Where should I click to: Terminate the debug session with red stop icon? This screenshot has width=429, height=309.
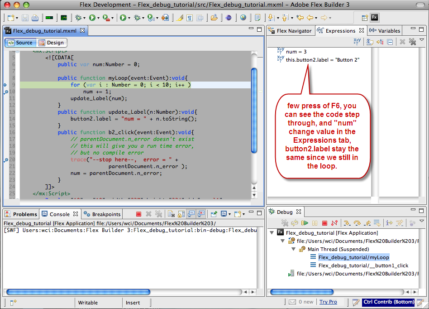click(x=324, y=222)
